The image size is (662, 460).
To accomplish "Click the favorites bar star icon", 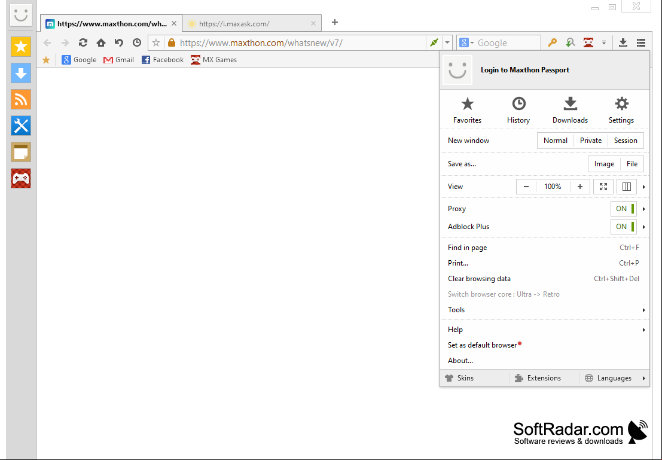I will 46,60.
